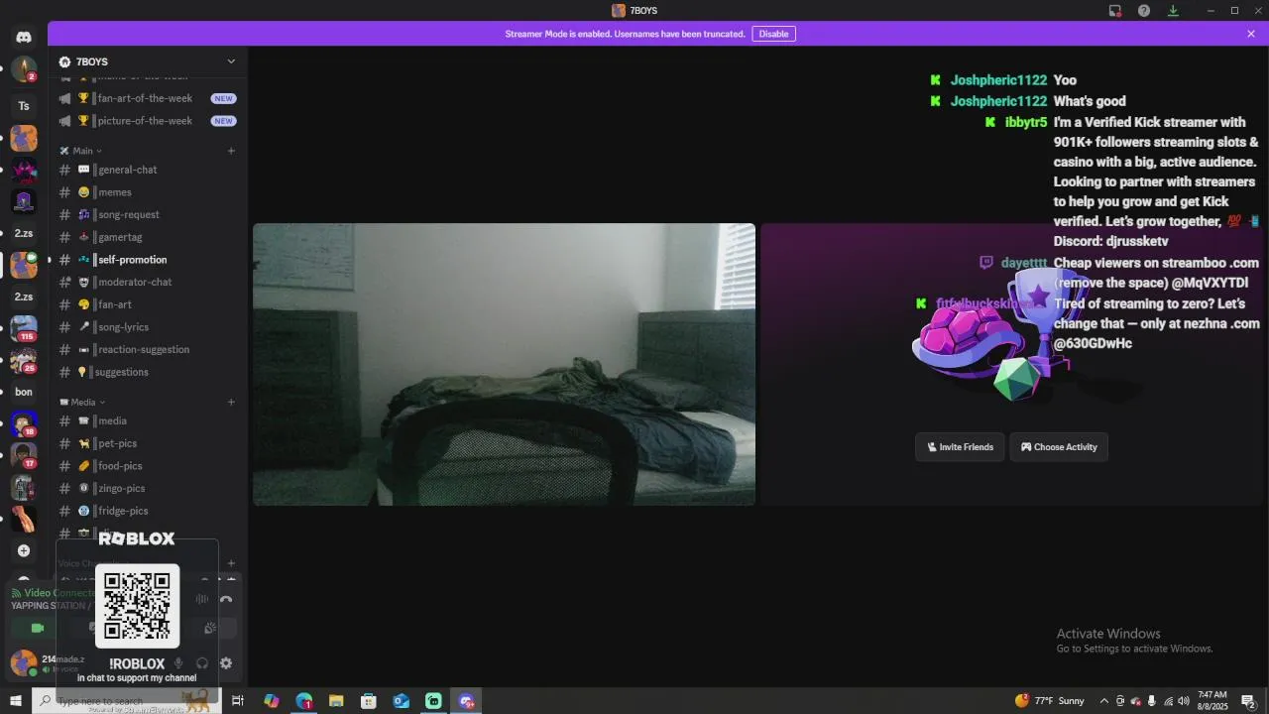The image size is (1269, 714).
Task: Open Microsoft Store from taskbar
Action: click(x=369, y=701)
